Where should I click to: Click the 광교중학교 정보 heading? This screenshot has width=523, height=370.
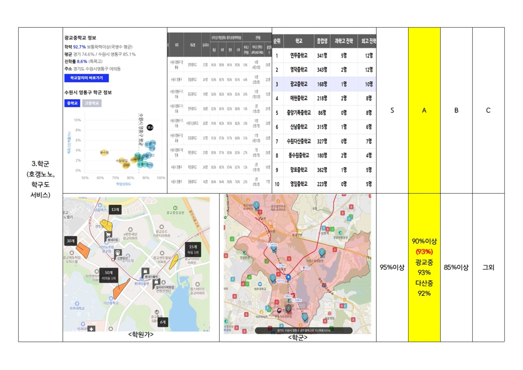tap(80, 38)
